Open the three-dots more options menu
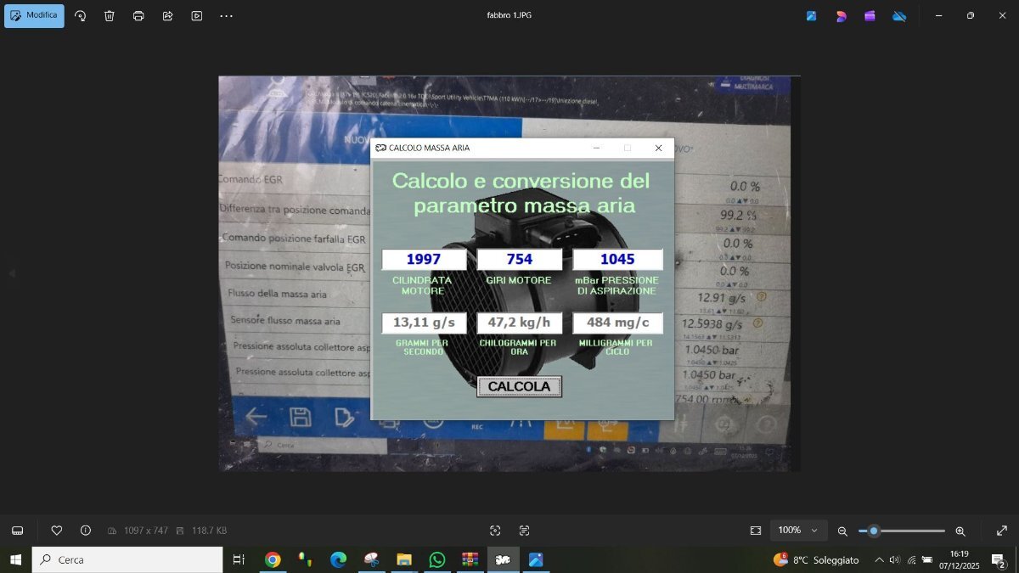 [x=226, y=15]
